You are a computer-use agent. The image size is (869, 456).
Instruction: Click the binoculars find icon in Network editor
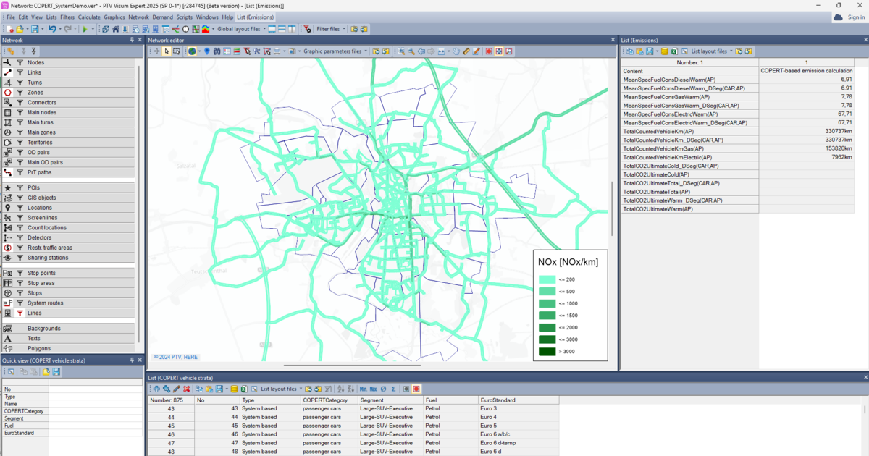click(217, 51)
